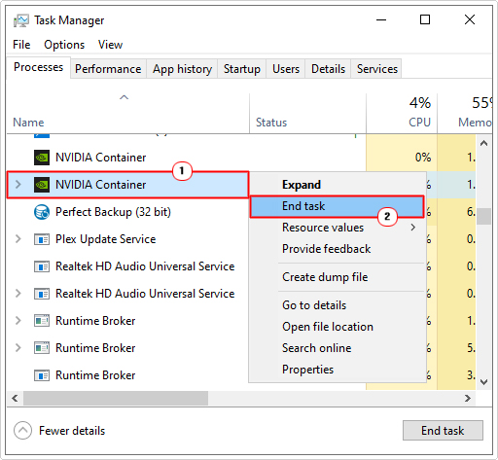The image size is (498, 460).
Task: Switch to the Performance tab
Action: tap(108, 69)
